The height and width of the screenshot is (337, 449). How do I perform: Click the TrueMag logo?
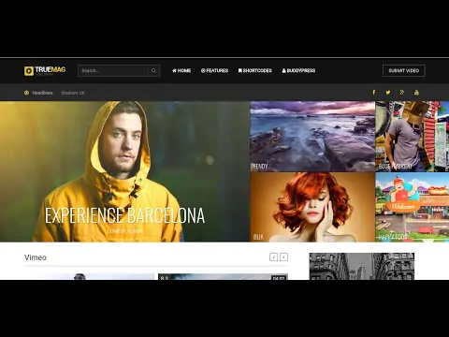coord(45,71)
